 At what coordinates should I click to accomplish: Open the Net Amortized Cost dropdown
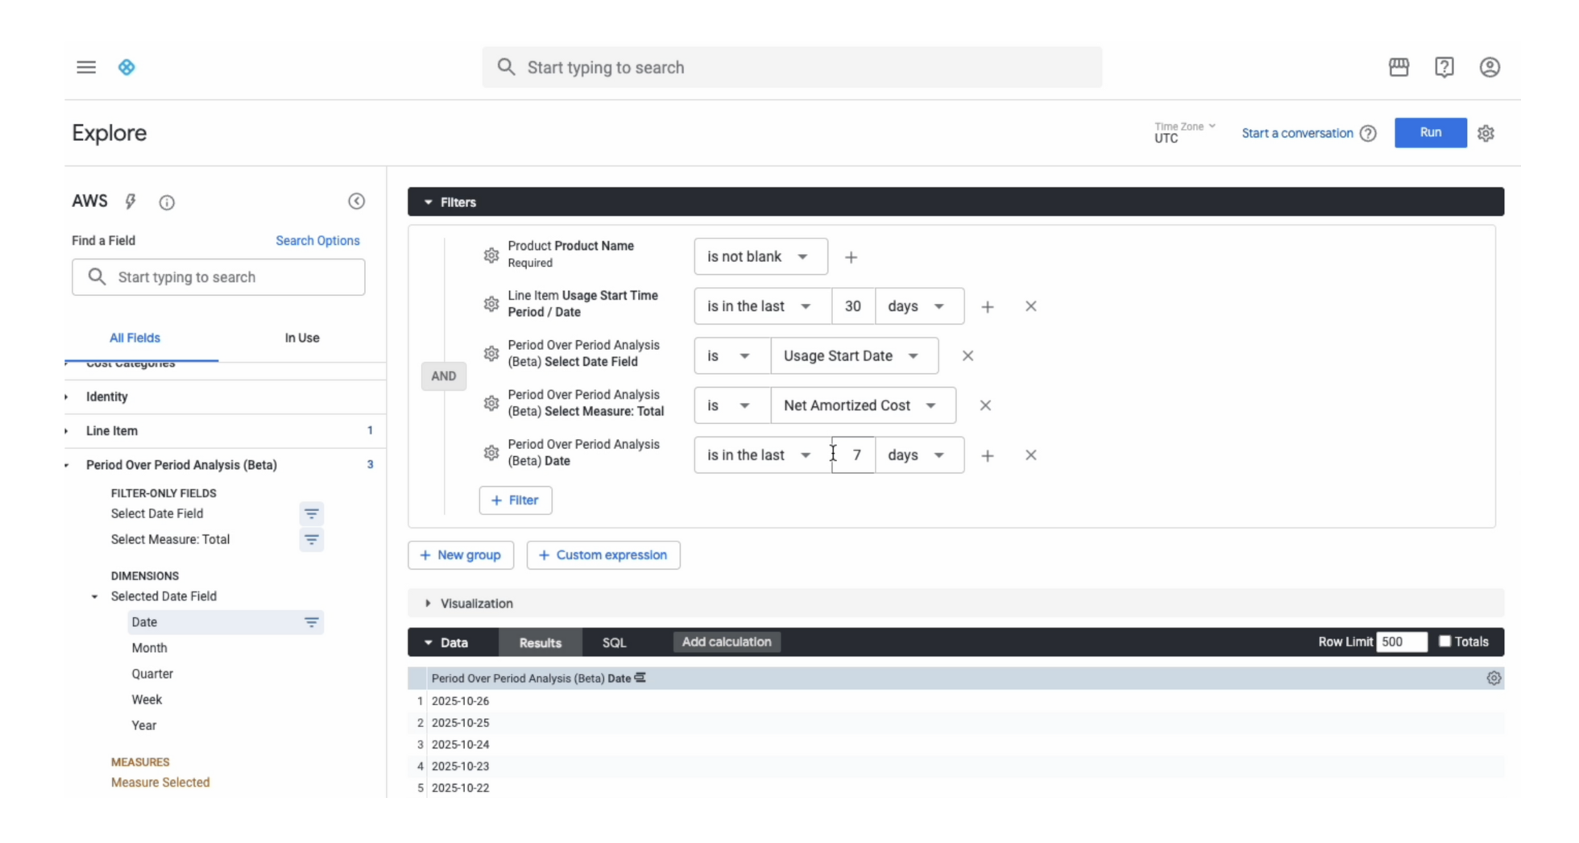[x=862, y=405]
